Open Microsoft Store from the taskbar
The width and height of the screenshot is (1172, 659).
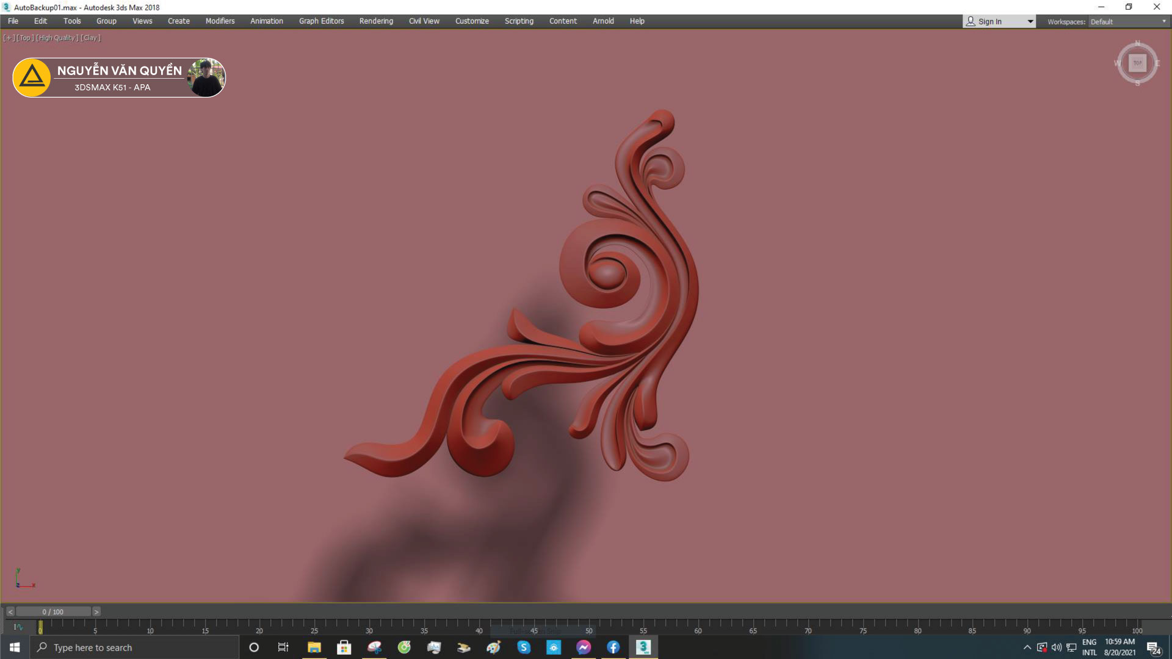click(x=344, y=647)
